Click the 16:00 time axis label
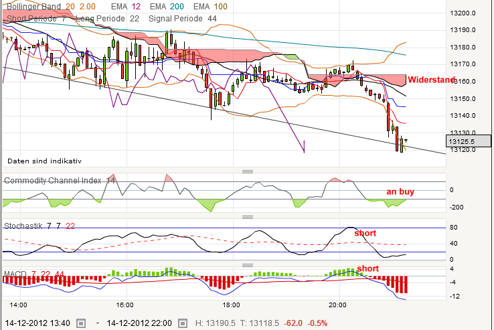494x330 pixels. [x=125, y=305]
